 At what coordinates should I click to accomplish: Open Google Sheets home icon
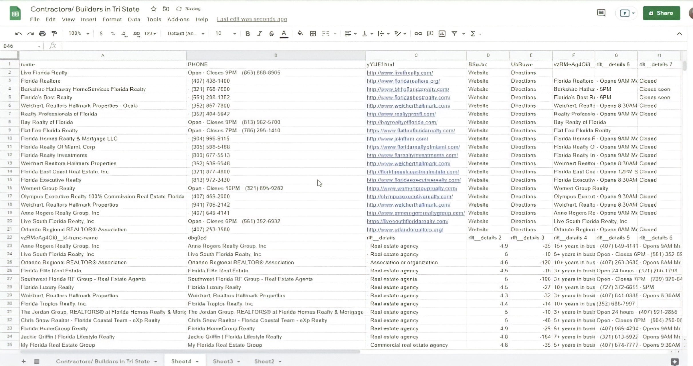(x=15, y=13)
